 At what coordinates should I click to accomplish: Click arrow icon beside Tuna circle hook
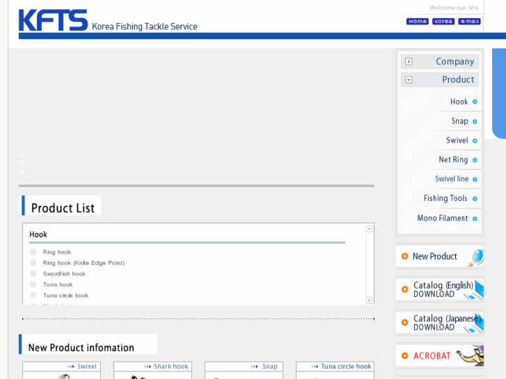click(33, 296)
